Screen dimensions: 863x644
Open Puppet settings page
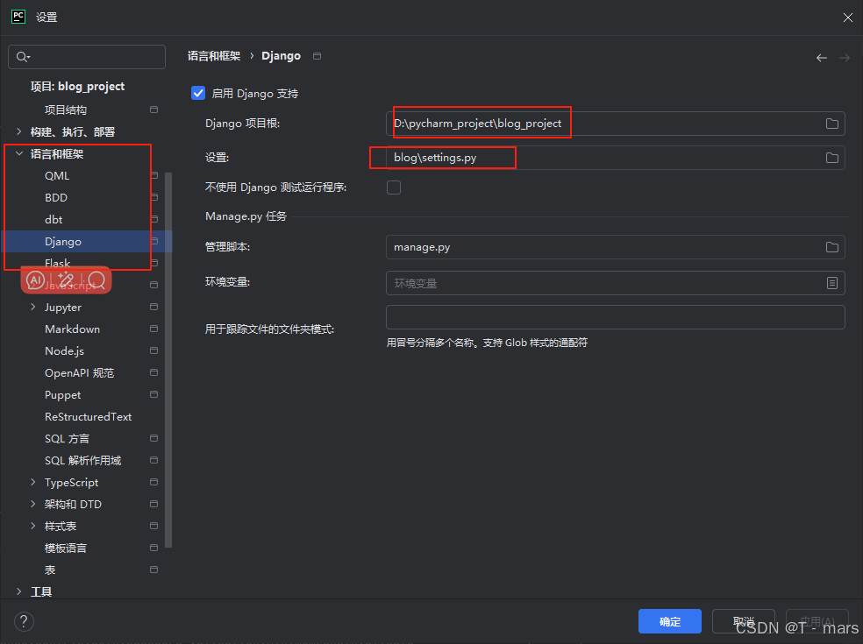click(x=63, y=395)
